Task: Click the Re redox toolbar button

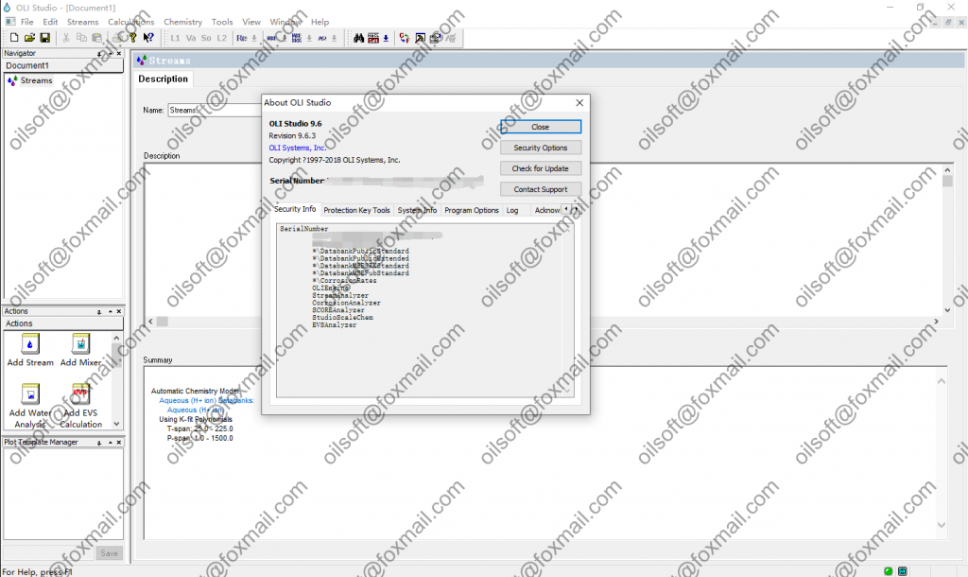Action: (241, 38)
